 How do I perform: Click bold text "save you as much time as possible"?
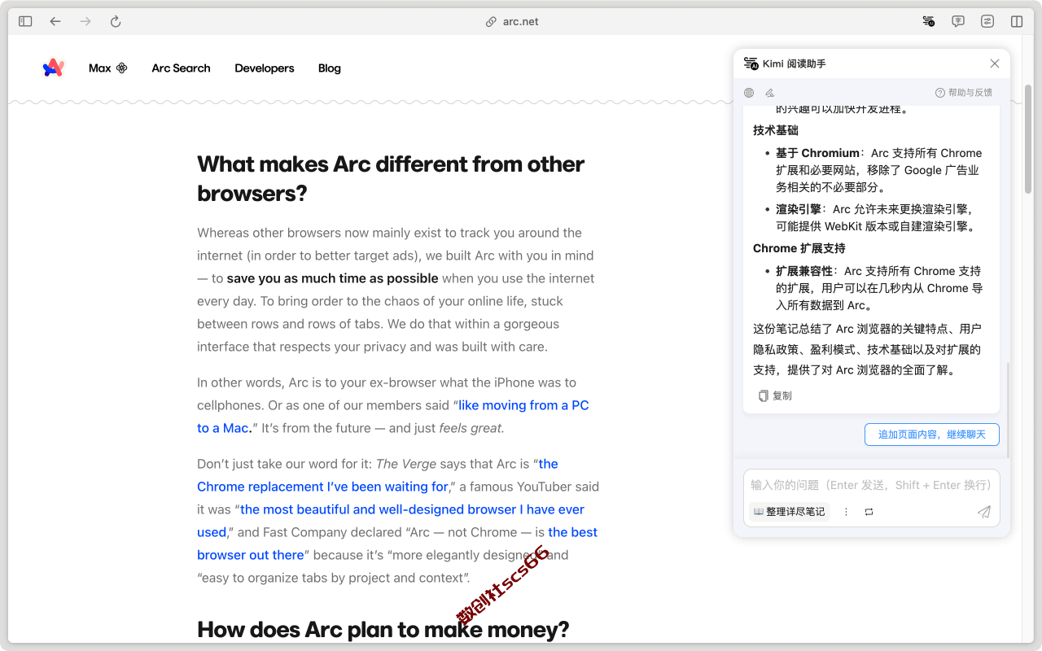tap(332, 278)
